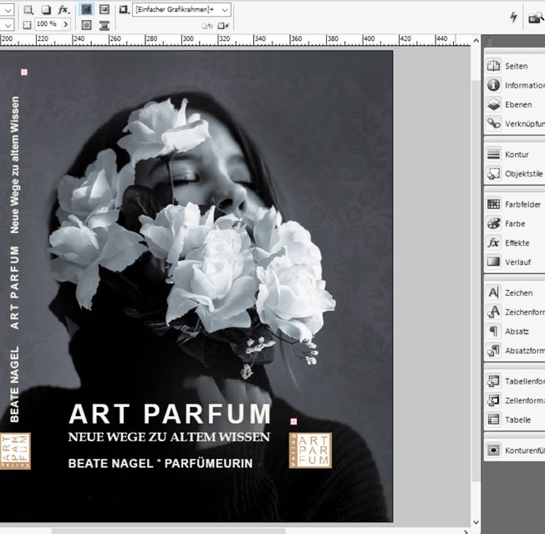Click the fx effects button in toolbar
This screenshot has height=534, width=545.
[x=64, y=9]
